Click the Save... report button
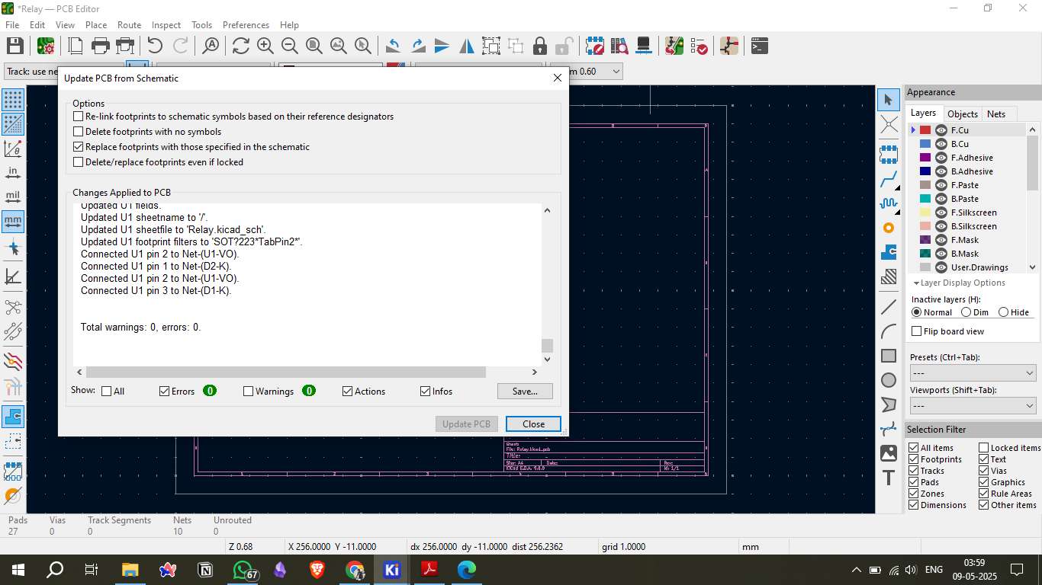 tap(525, 392)
